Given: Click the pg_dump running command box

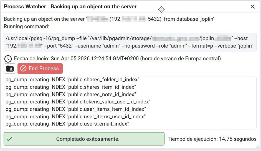Looking at the screenshot, I should pyautogui.click(x=130, y=42).
